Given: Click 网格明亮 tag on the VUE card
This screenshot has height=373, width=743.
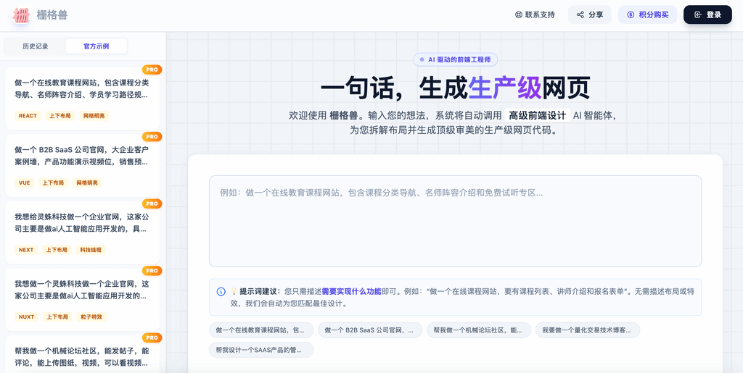Looking at the screenshot, I should [x=87, y=183].
